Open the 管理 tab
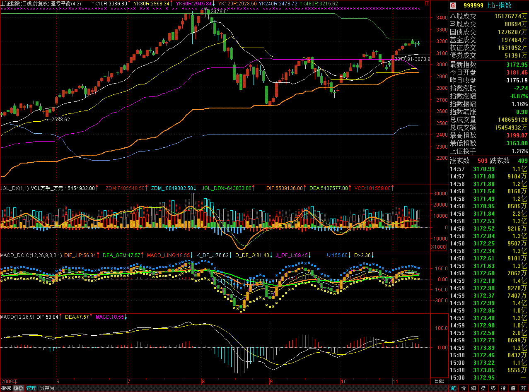529x392 pixels. pyautogui.click(x=31, y=388)
